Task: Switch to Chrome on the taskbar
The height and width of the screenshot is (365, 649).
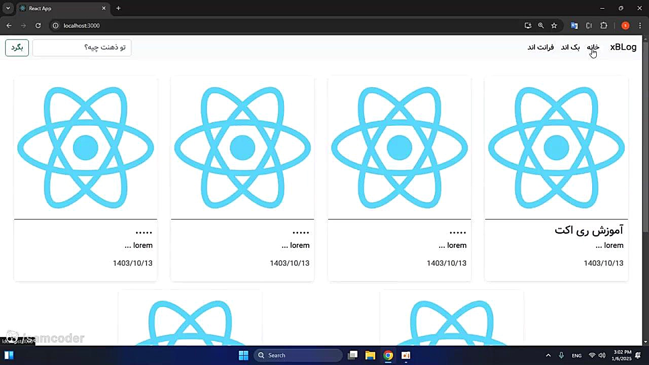Action: pos(388,355)
